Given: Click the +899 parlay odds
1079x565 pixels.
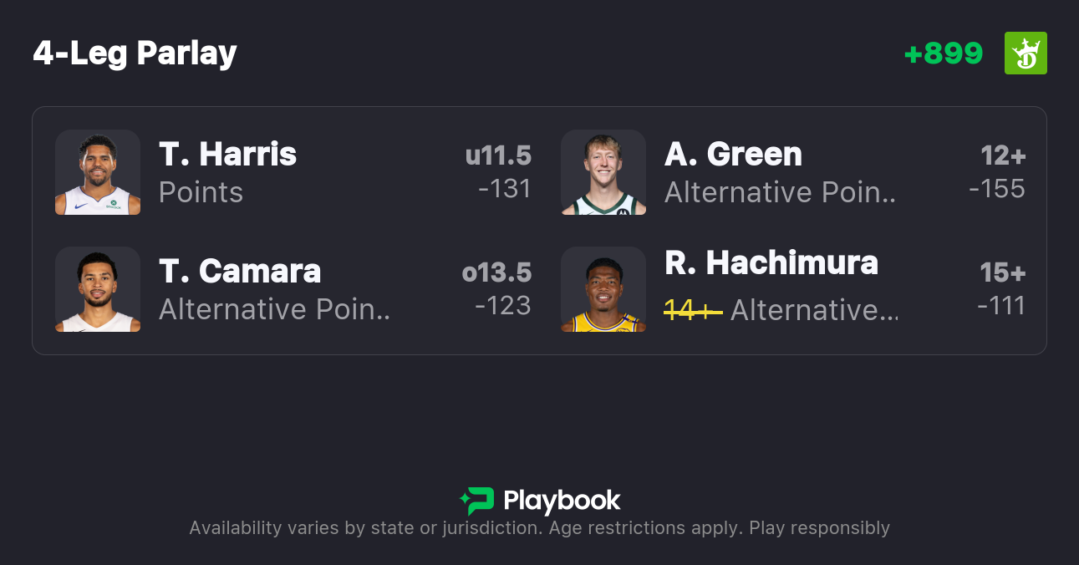Looking at the screenshot, I should click(x=944, y=53).
